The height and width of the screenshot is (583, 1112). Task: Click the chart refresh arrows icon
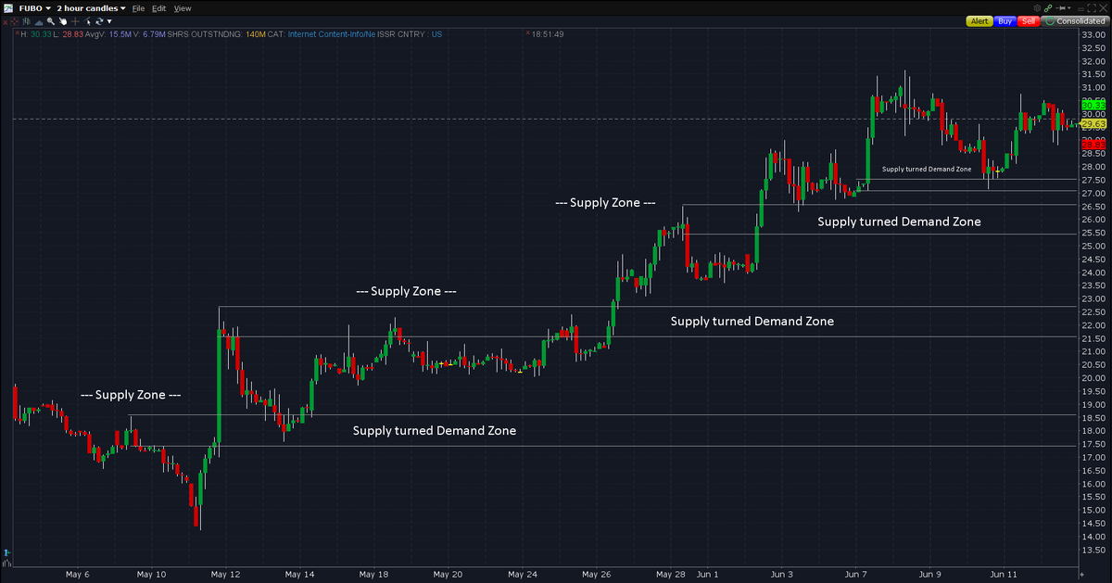coord(99,21)
